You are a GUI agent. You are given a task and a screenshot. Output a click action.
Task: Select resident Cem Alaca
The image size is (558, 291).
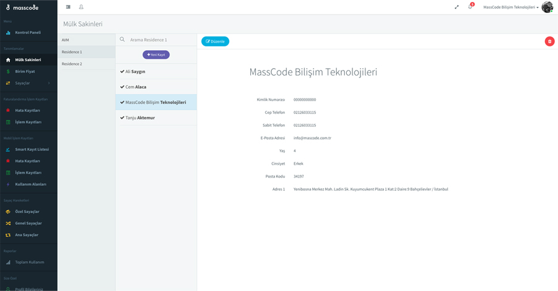click(156, 87)
